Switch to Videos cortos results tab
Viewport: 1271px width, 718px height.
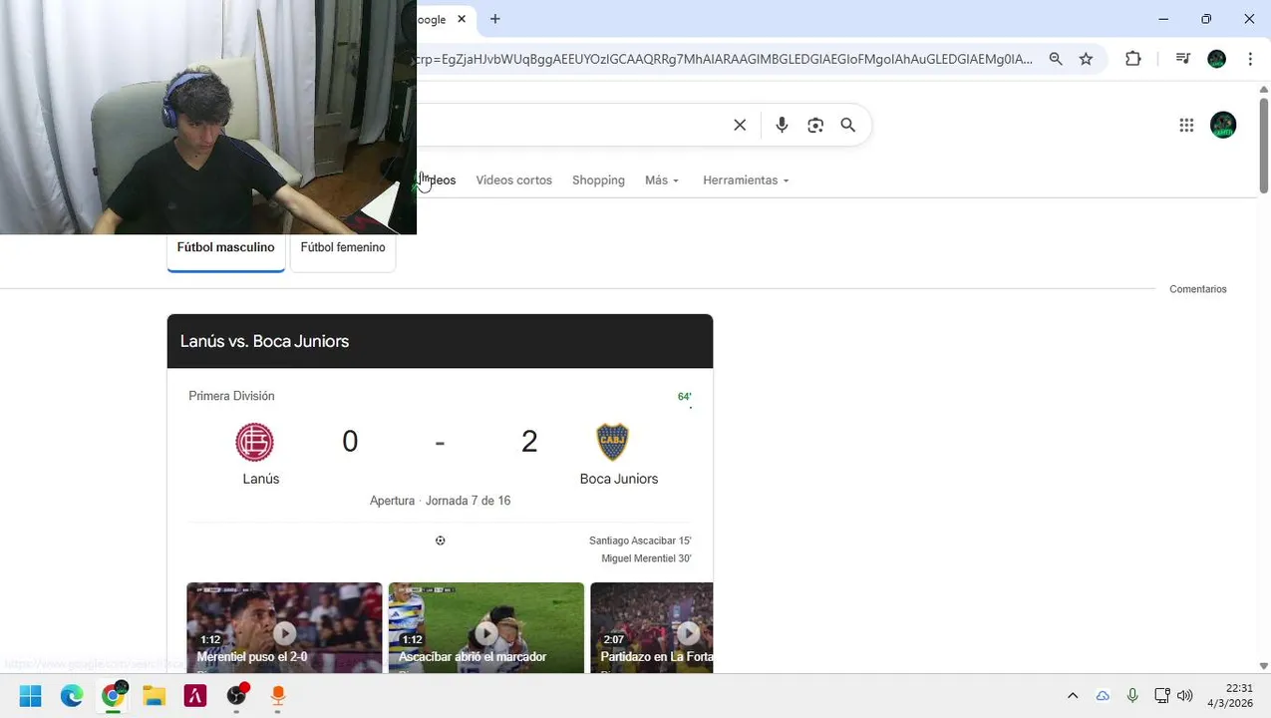click(x=513, y=180)
